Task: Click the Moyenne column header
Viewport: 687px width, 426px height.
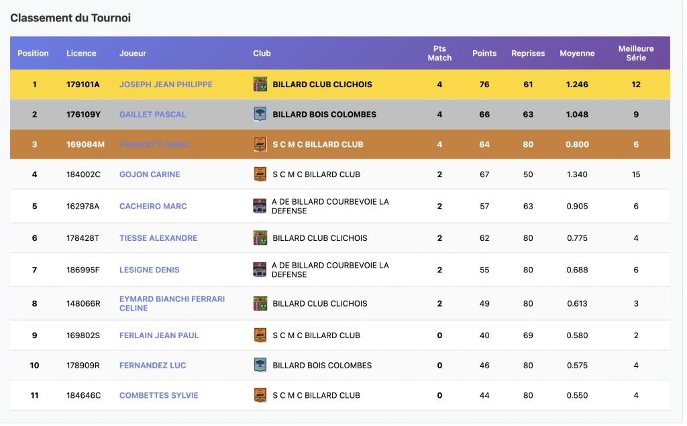Action: (577, 53)
